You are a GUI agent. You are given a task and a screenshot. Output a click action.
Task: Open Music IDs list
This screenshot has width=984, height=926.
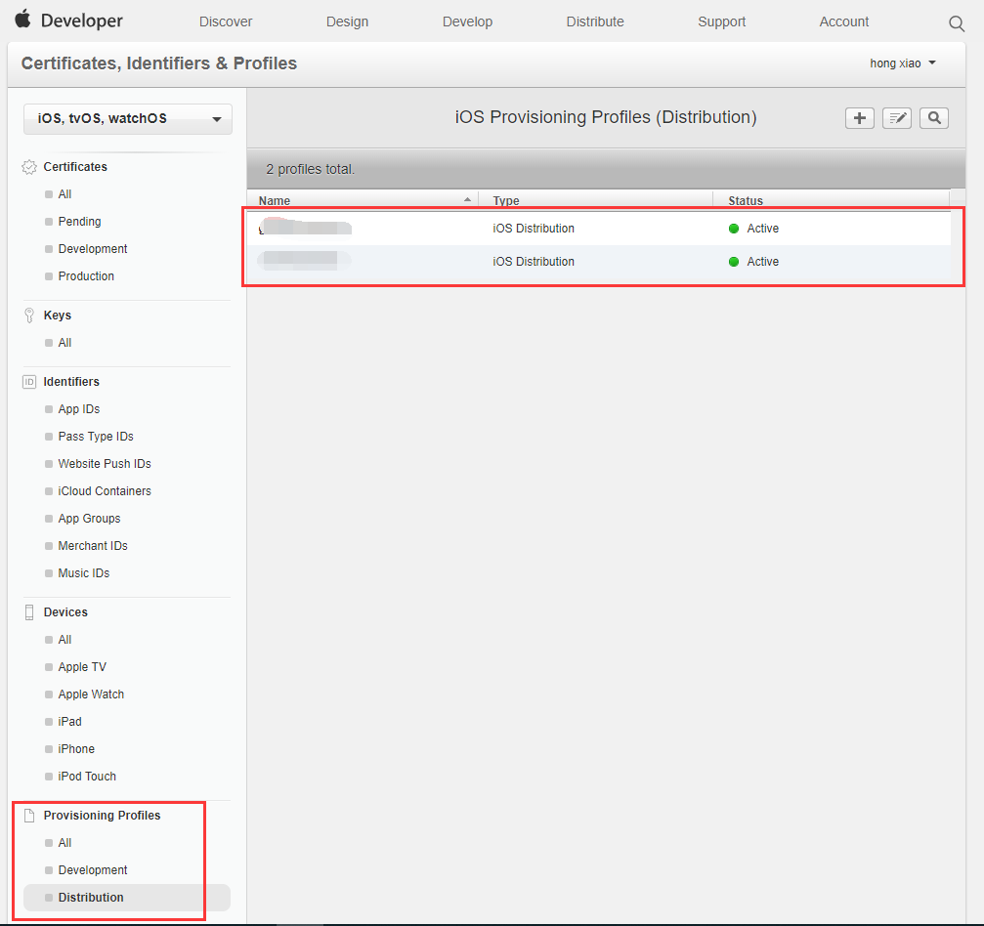83,573
